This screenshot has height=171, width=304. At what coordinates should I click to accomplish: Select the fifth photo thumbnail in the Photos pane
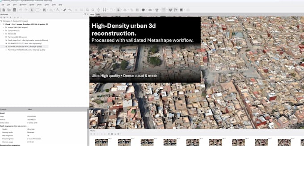coord(193,142)
